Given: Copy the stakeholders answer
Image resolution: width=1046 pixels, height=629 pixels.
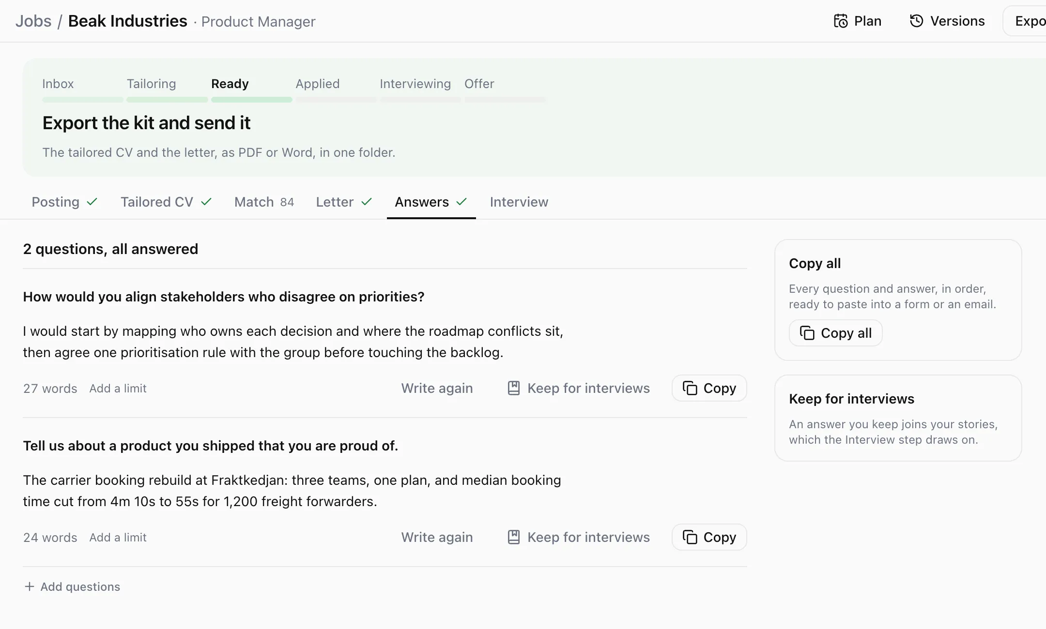Looking at the screenshot, I should [709, 388].
